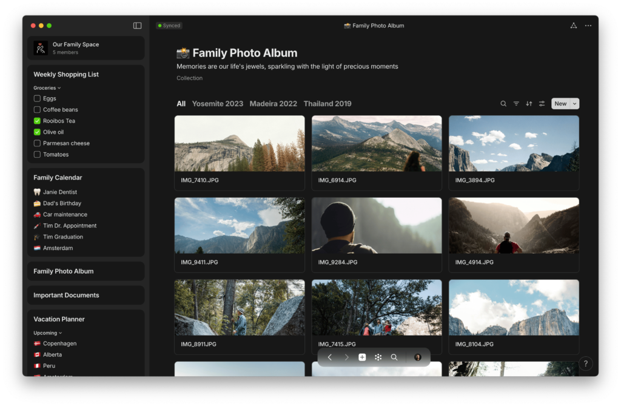Screen dimensions: 621x406
Task: Open the three-dot menu in title bar
Action: click(588, 25)
